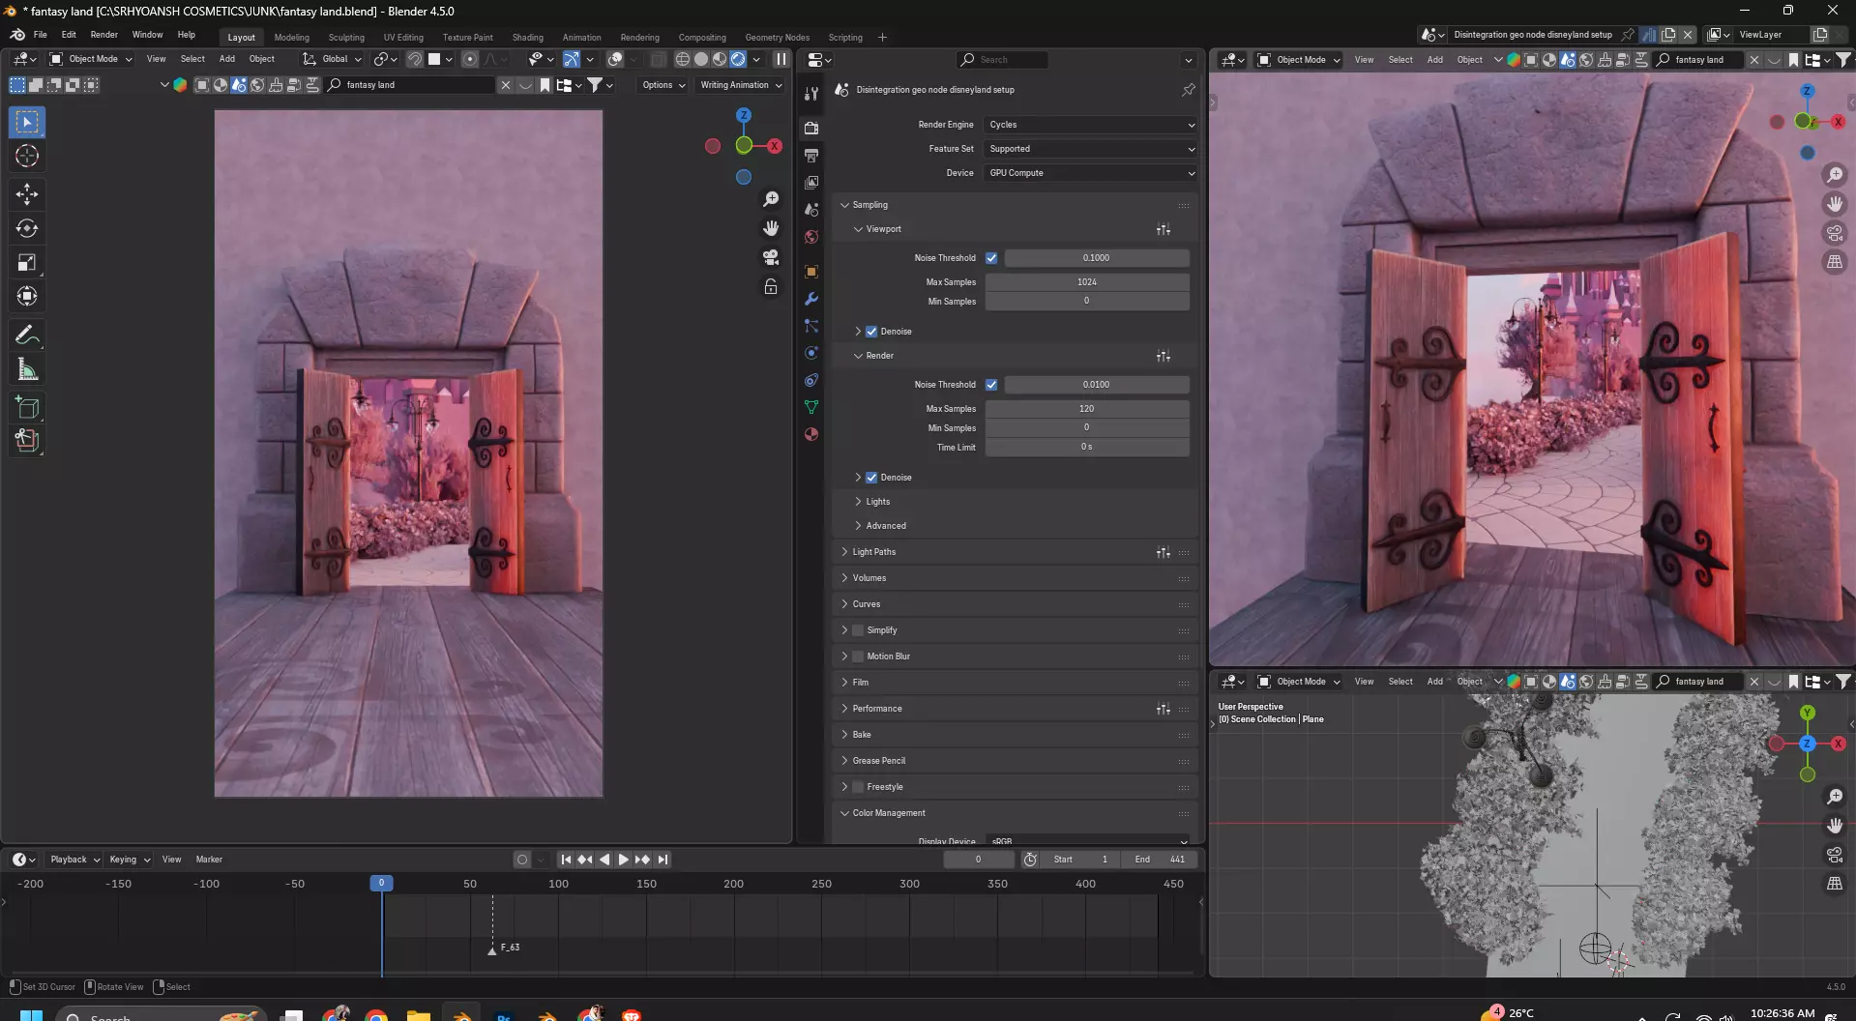
Task: Toggle auto keying record button
Action: [522, 860]
